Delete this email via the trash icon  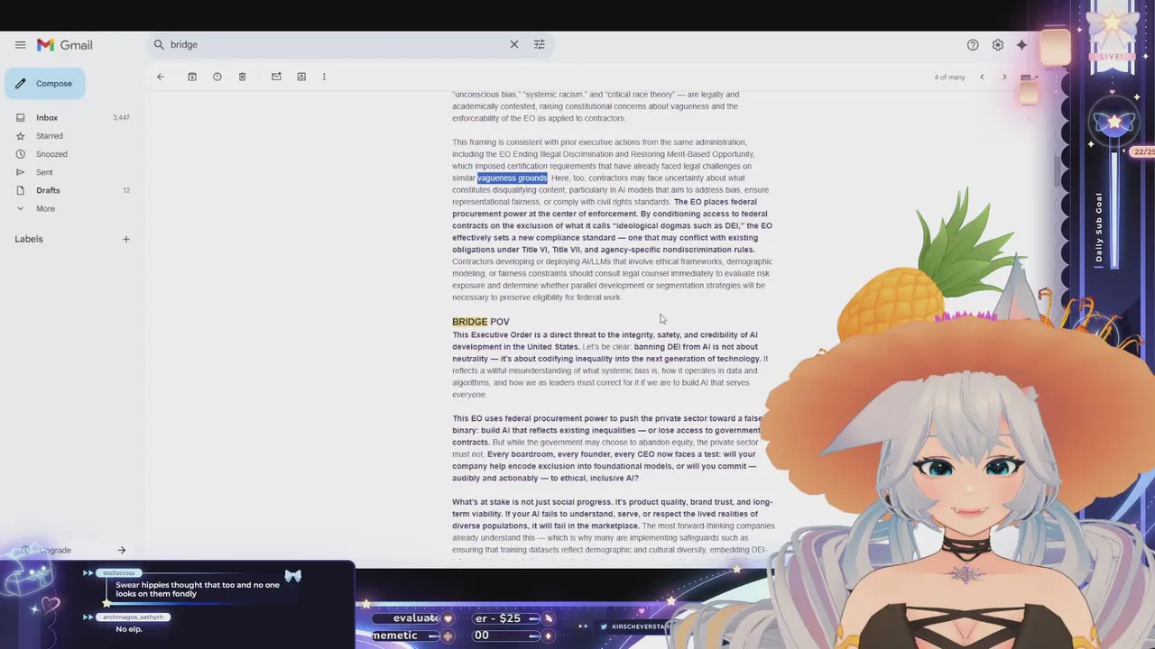click(x=242, y=77)
